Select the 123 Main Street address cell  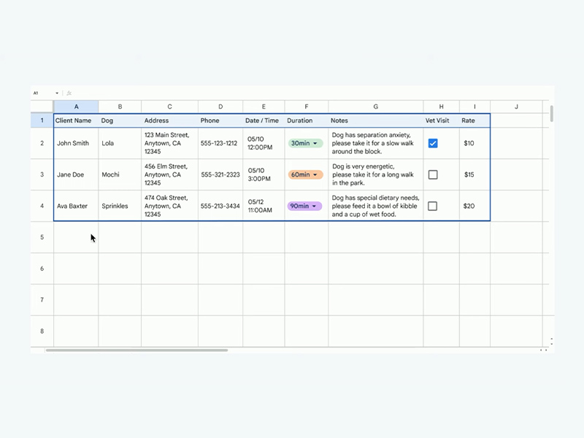[169, 143]
